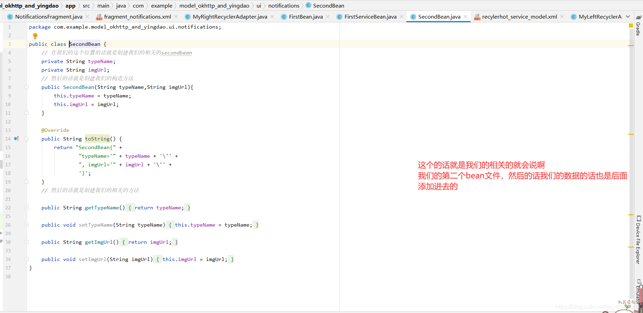Click the 'java' breadcrumb segment
This screenshot has height=313, width=643.
(x=121, y=6)
